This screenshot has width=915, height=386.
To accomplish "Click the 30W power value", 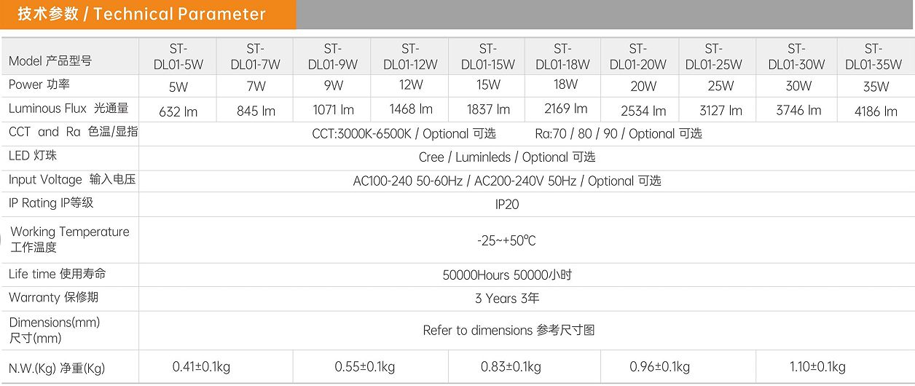I will pyautogui.click(x=798, y=86).
